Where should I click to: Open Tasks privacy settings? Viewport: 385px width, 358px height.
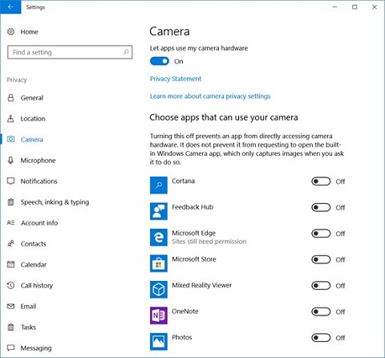[28, 327]
